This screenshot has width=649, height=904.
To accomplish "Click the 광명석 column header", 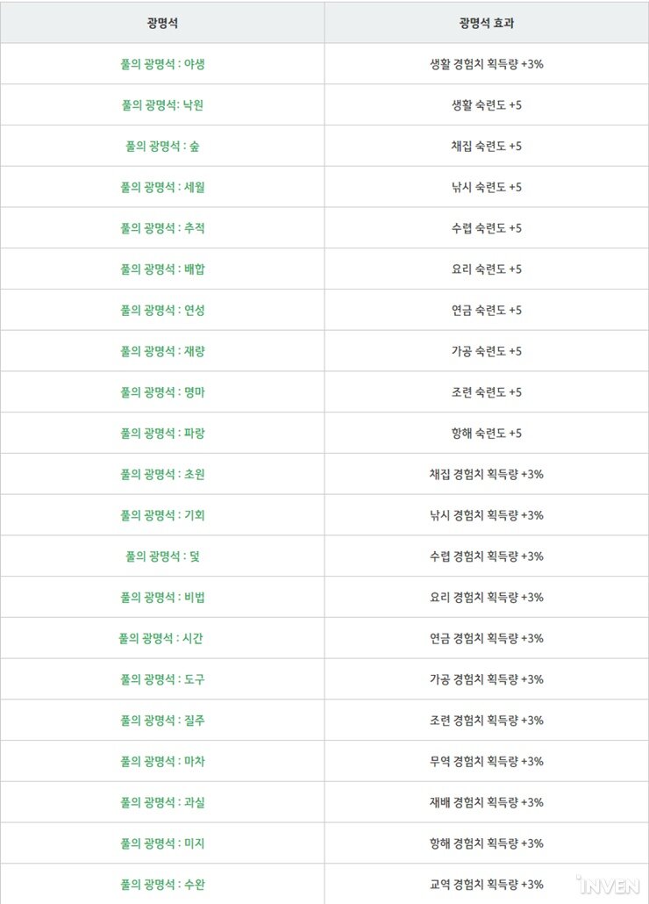I will pyautogui.click(x=162, y=23).
